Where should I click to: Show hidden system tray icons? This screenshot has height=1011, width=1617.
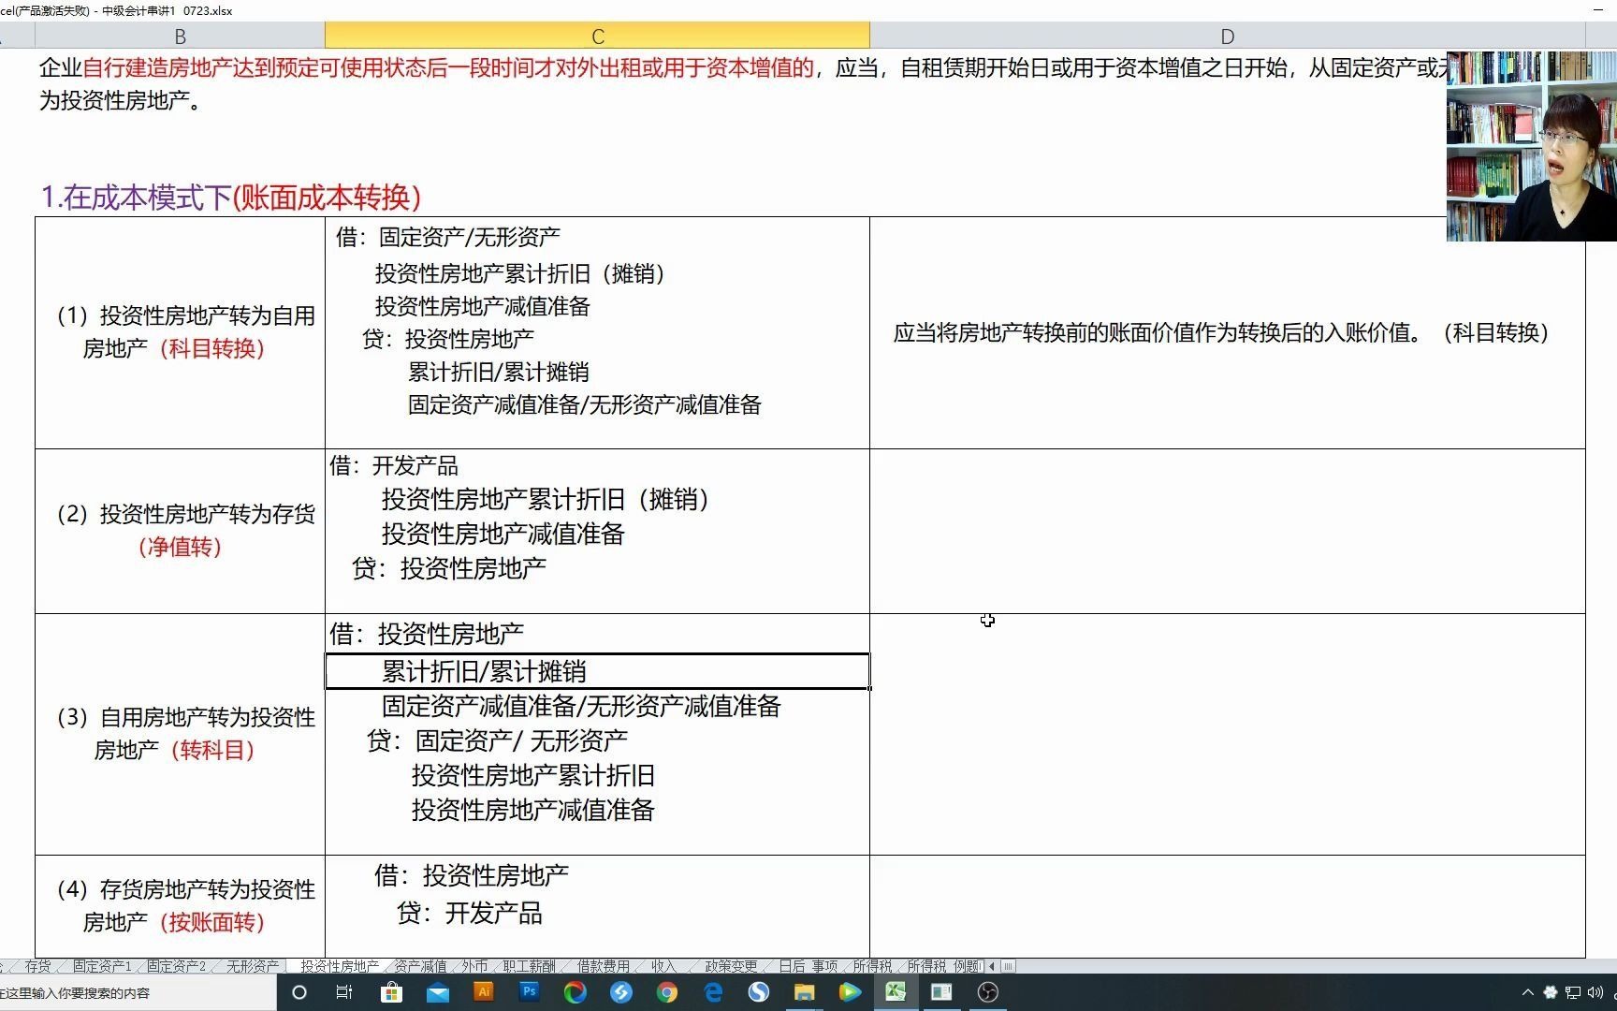click(x=1527, y=992)
